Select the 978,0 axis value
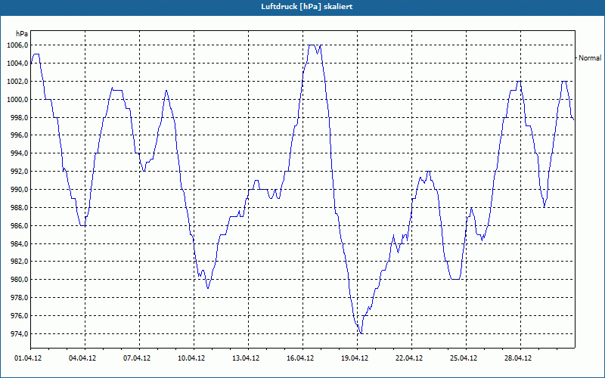The height and width of the screenshot is (378, 605). [19, 298]
